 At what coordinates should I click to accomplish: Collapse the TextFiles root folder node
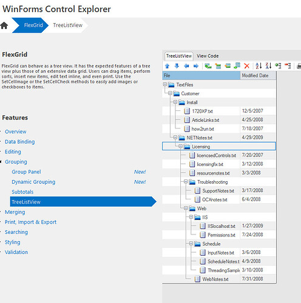(x=165, y=84)
